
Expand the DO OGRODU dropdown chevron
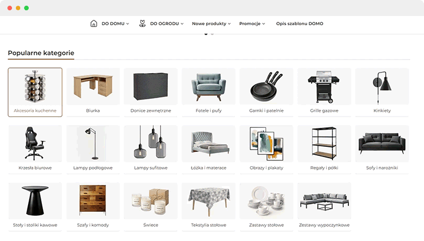pyautogui.click(x=182, y=24)
